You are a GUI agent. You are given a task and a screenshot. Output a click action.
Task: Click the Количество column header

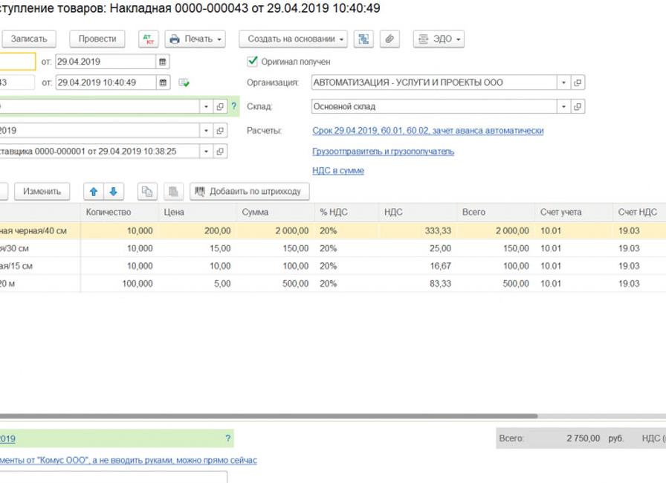tap(120, 213)
